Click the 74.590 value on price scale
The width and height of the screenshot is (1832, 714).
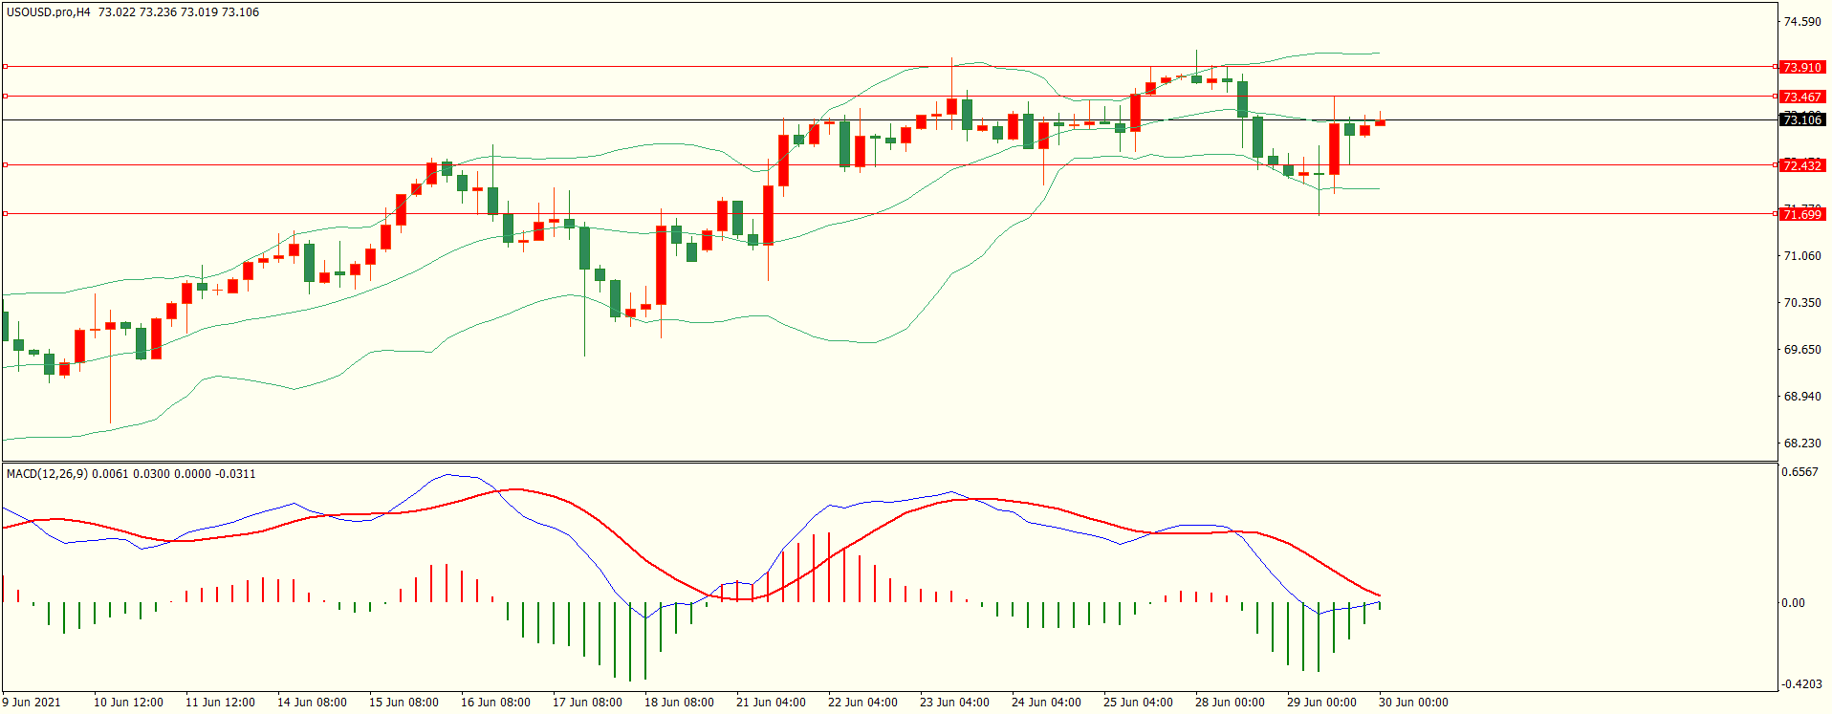tap(1802, 22)
